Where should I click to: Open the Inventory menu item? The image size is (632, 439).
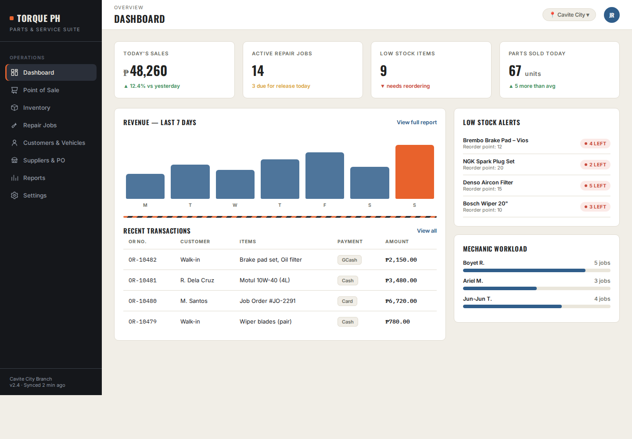(x=51, y=108)
